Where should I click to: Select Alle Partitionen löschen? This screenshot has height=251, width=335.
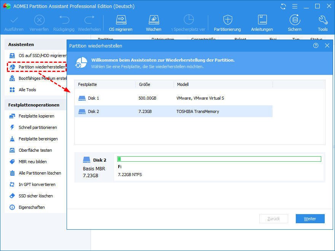pos(35,173)
